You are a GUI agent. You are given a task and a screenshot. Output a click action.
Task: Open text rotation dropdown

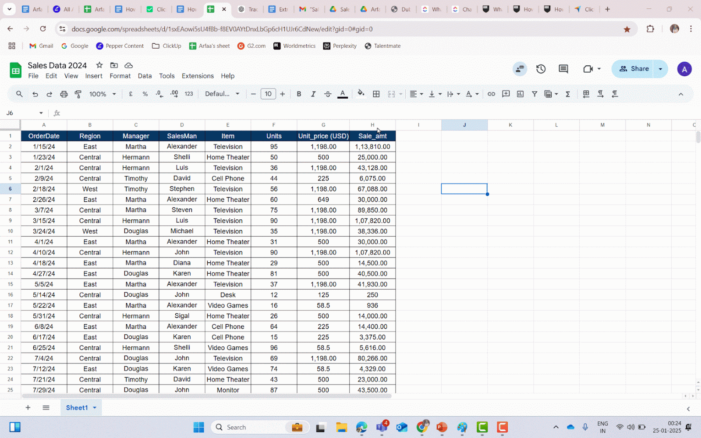click(x=472, y=94)
